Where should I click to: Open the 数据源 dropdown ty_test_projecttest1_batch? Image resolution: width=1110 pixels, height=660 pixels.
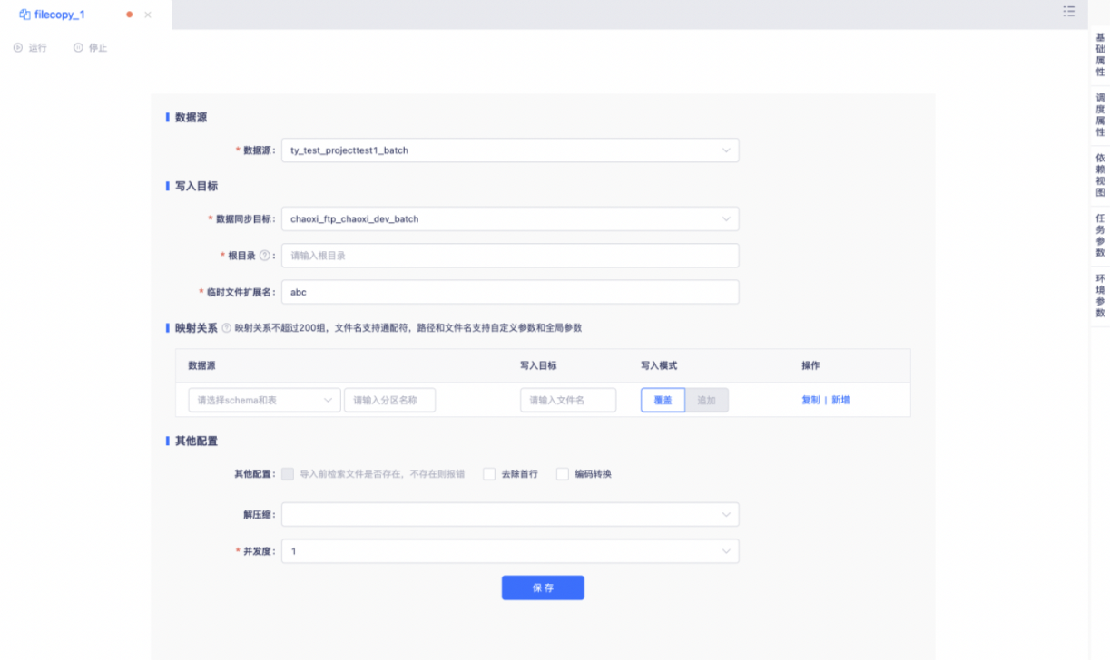(510, 150)
